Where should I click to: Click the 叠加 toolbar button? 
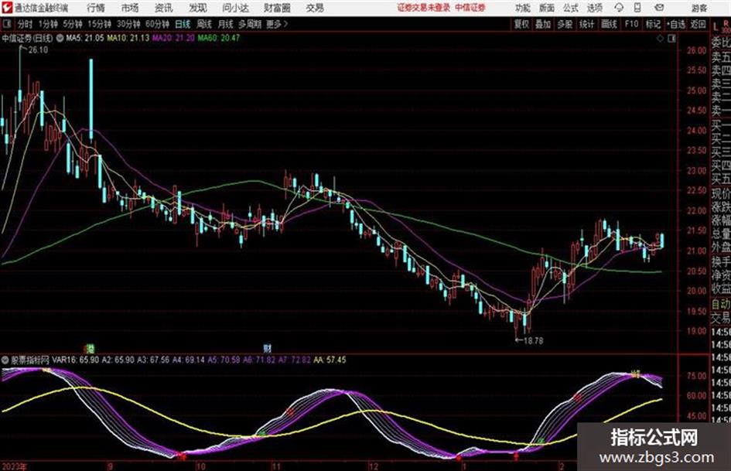click(543, 24)
